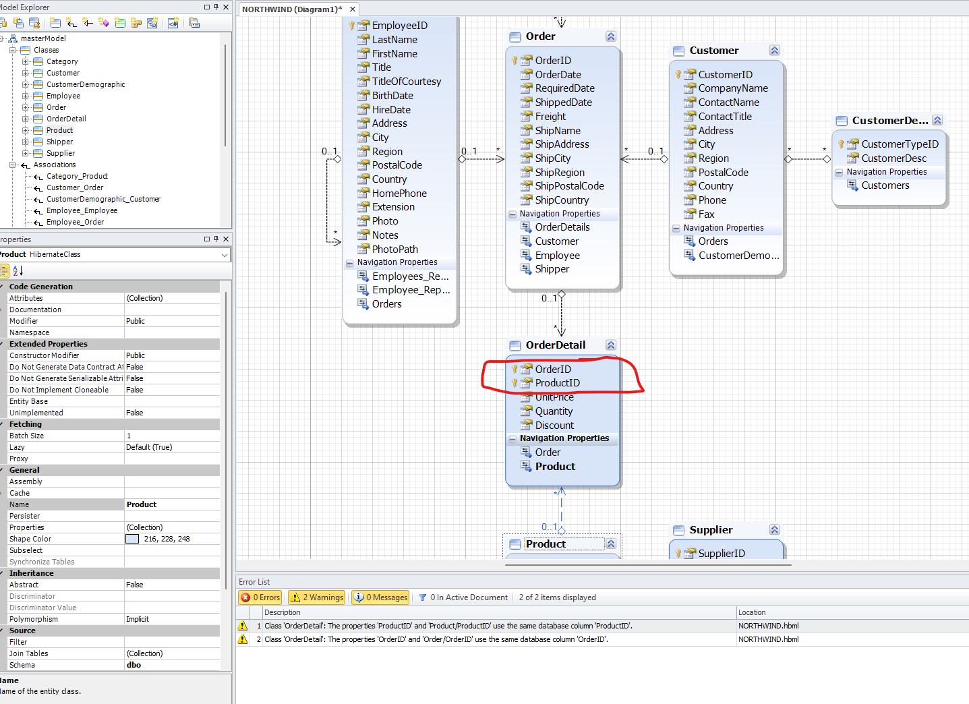Pin the Model Explorer panel
Viewport: 969px width, 704px height.
click(x=216, y=7)
